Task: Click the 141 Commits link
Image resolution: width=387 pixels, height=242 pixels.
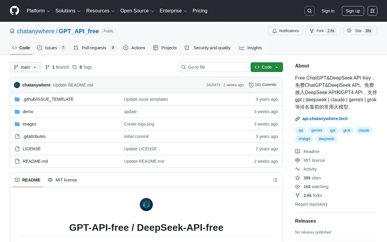Action: [x=263, y=85]
